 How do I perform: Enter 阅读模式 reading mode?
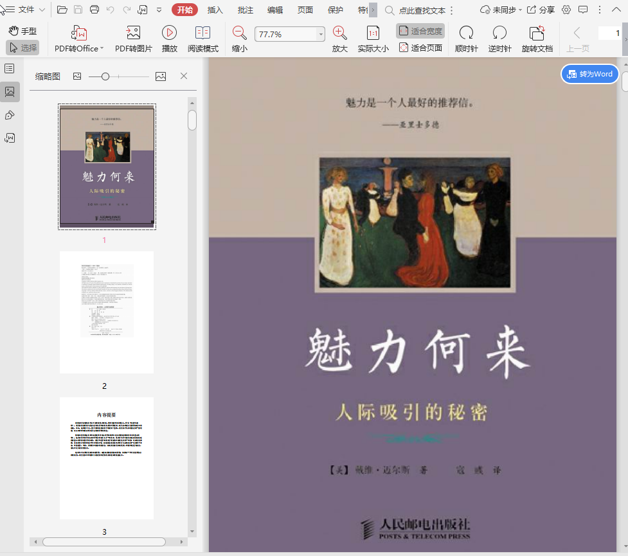tap(202, 33)
